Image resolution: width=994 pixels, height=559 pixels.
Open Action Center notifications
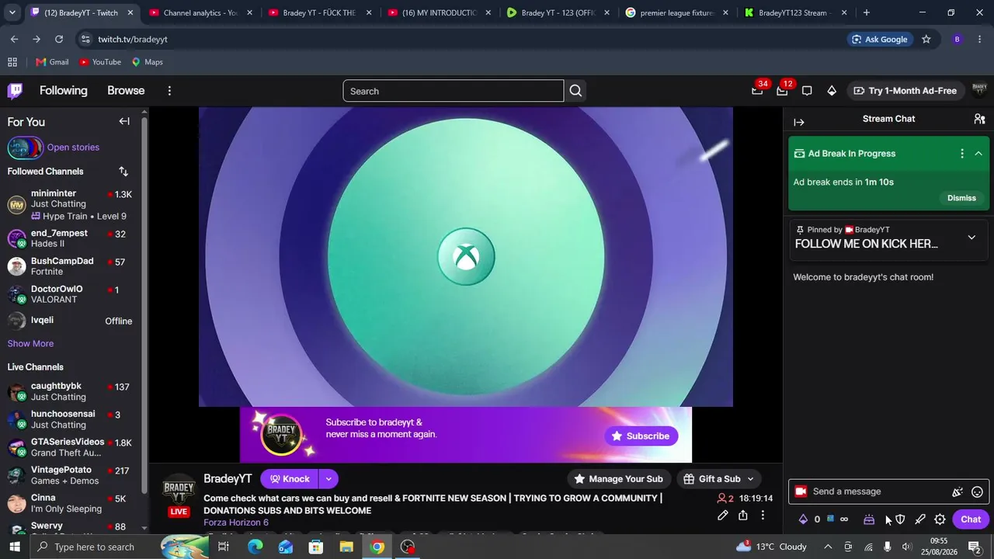pos(975,547)
